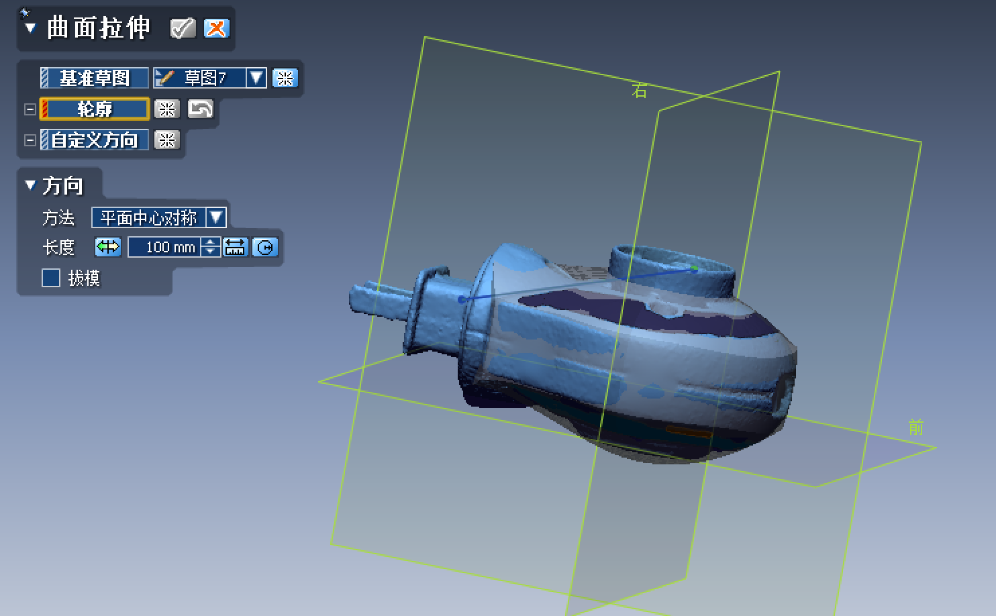This screenshot has width=996, height=616.
Task: Flip direction with the 长度 arrows icon
Action: [x=107, y=247]
